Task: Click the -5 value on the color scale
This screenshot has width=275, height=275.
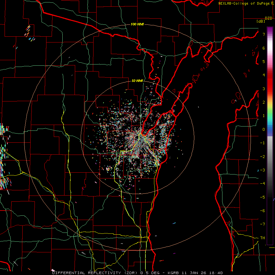Action: click(x=262, y=197)
